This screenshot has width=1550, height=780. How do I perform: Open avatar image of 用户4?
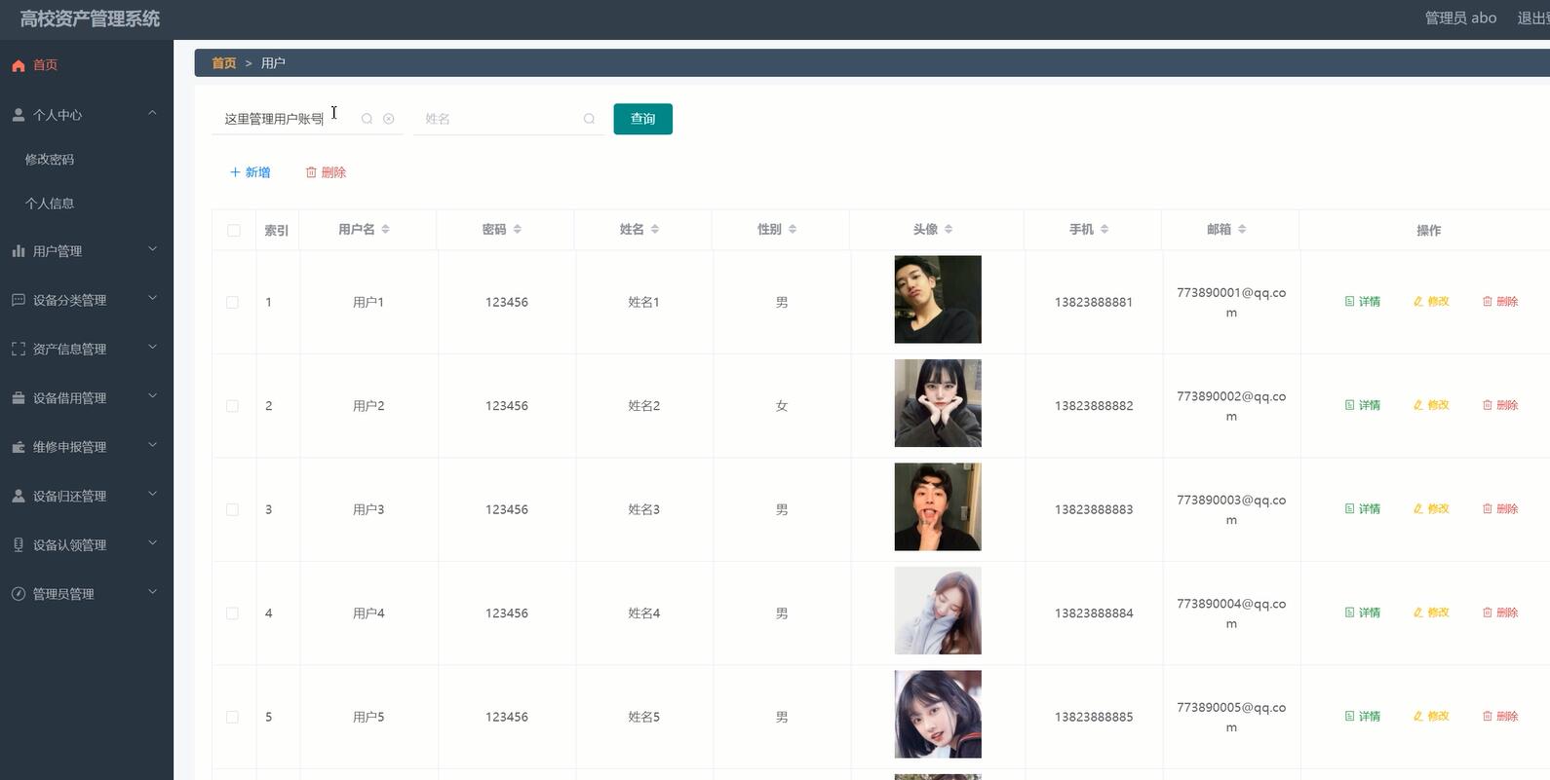(x=938, y=611)
